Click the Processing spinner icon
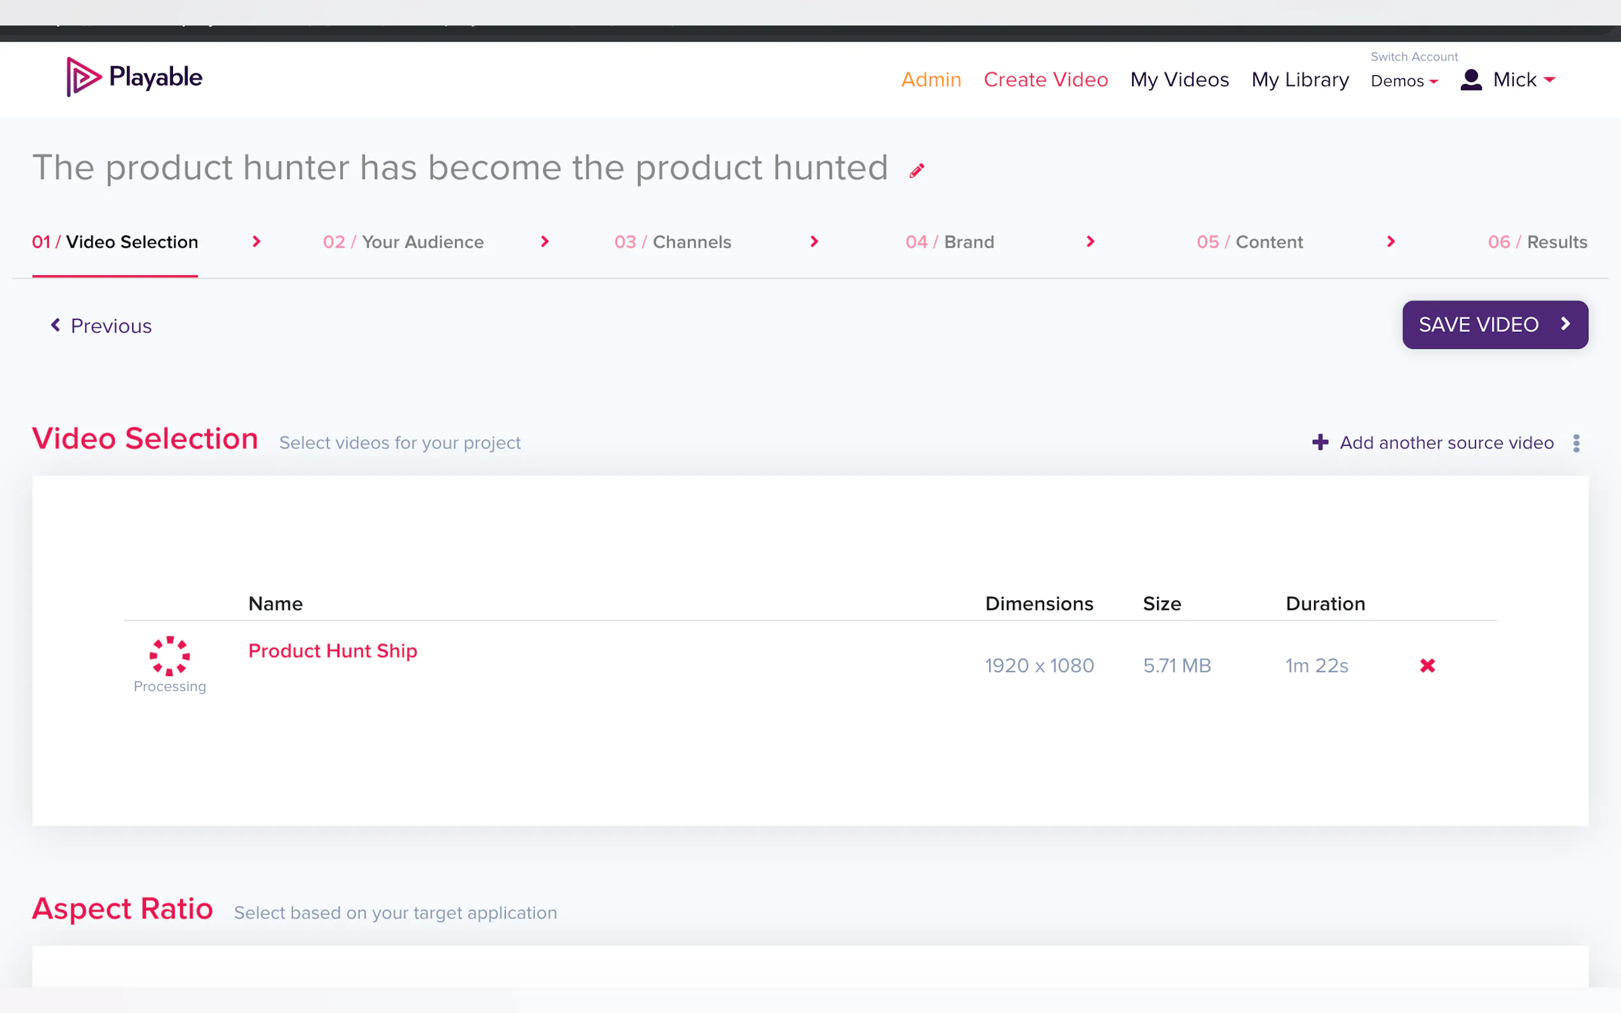The width and height of the screenshot is (1621, 1013). point(170,656)
